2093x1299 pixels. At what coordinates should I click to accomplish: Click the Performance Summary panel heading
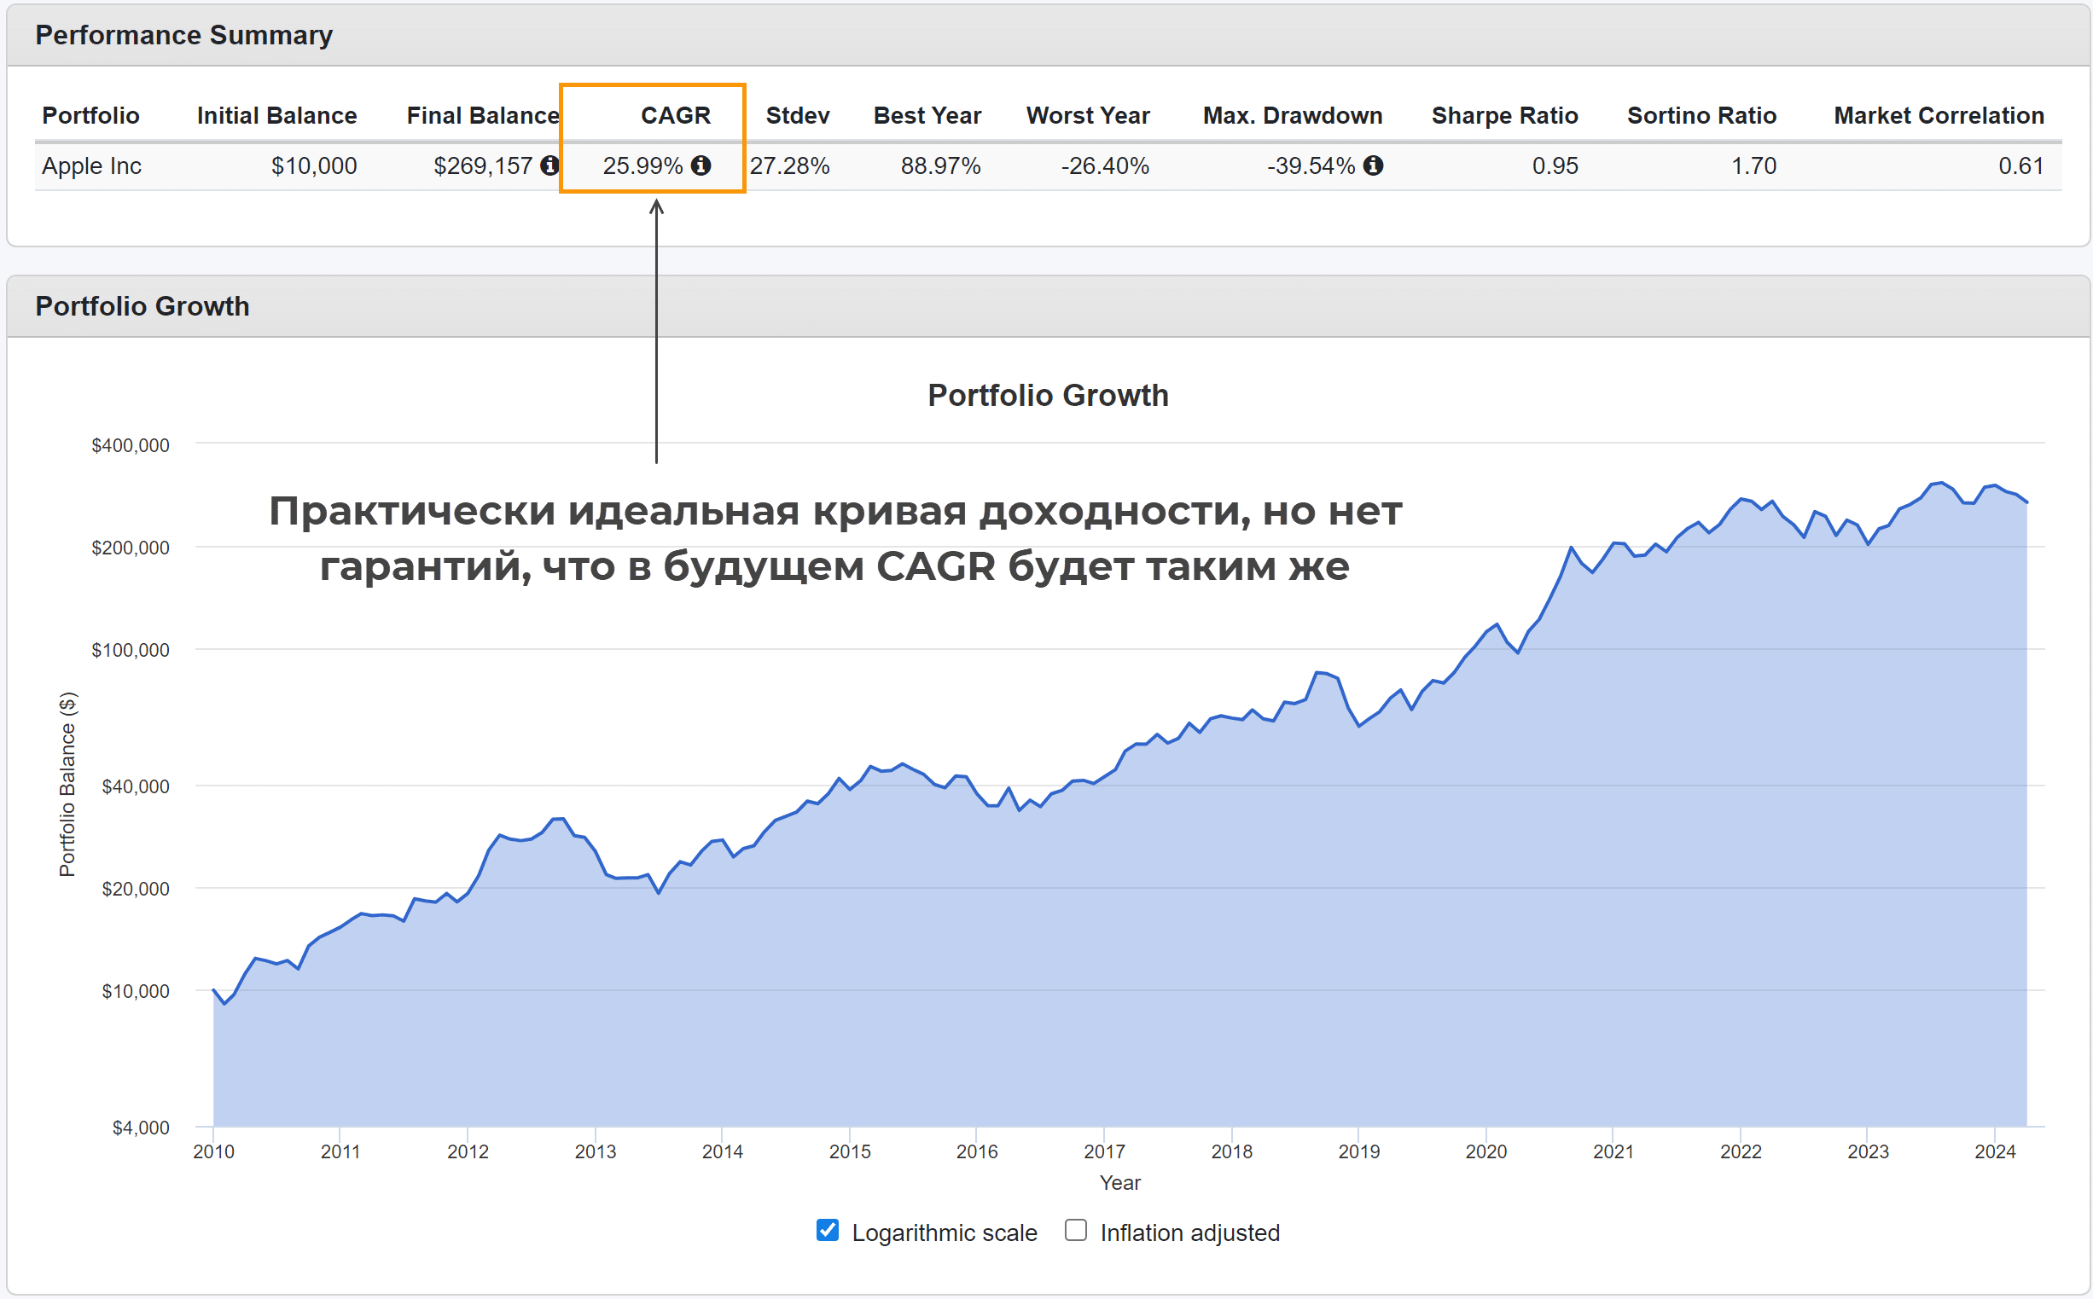tap(183, 35)
